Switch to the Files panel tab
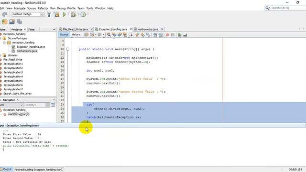This screenshot has height=172, width=306. (x=32, y=30)
